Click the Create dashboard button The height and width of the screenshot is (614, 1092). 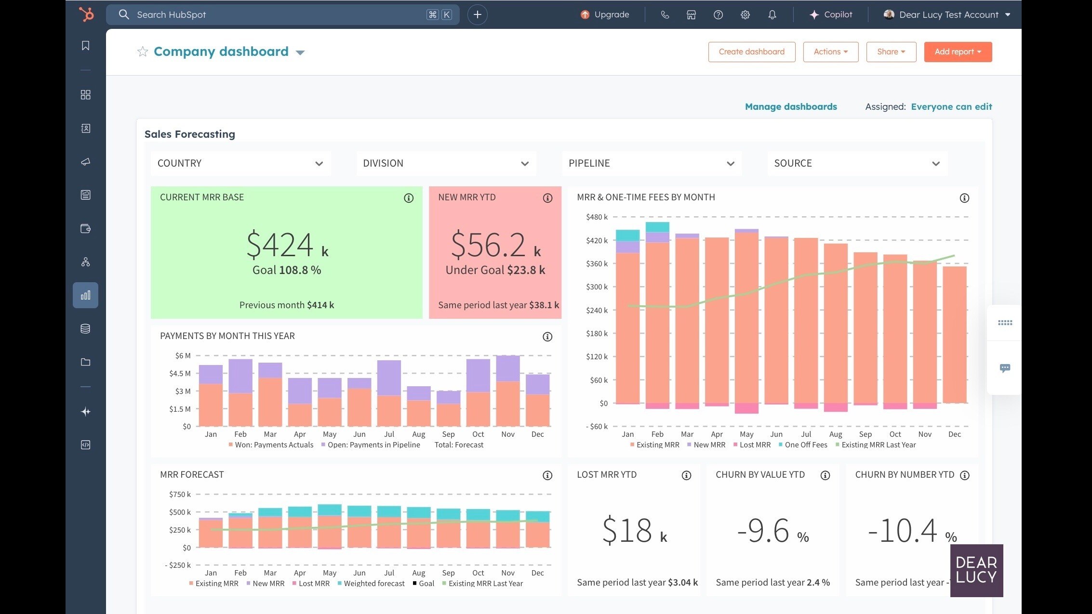pos(751,52)
